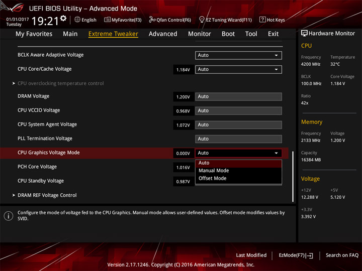Viewport: 362px width, 271px height.
Task: Switch to the Boot tab
Action: [228, 34]
